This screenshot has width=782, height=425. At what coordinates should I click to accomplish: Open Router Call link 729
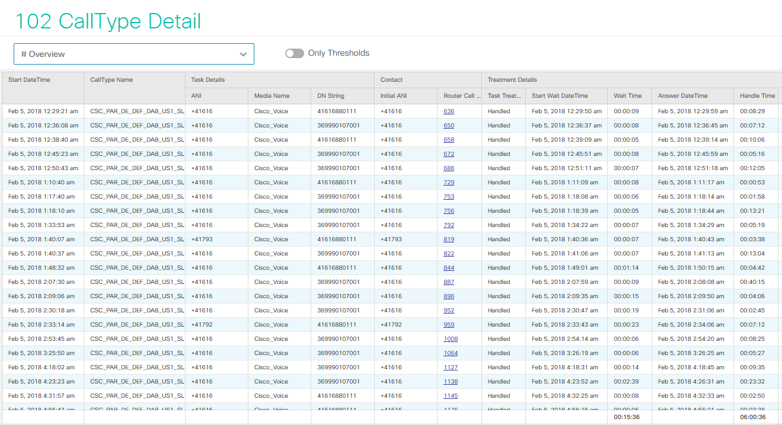click(x=449, y=183)
